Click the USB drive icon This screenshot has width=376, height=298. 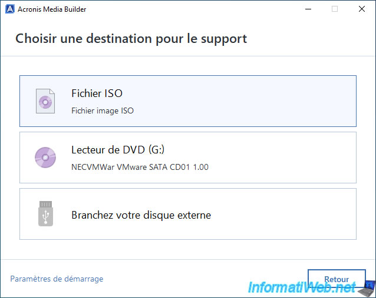pos(45,214)
